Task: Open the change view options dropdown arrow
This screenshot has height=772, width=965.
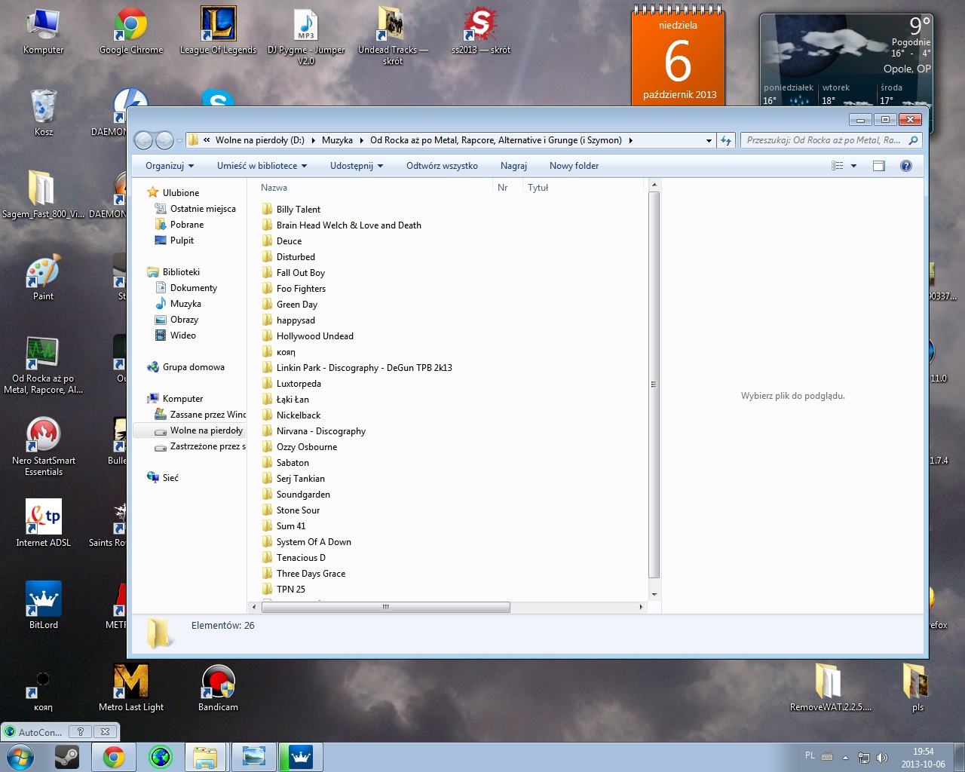Action: [853, 166]
